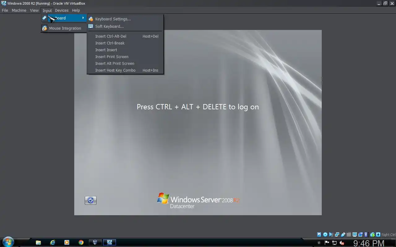Open Keyboard Settings from the submenu

point(125,19)
